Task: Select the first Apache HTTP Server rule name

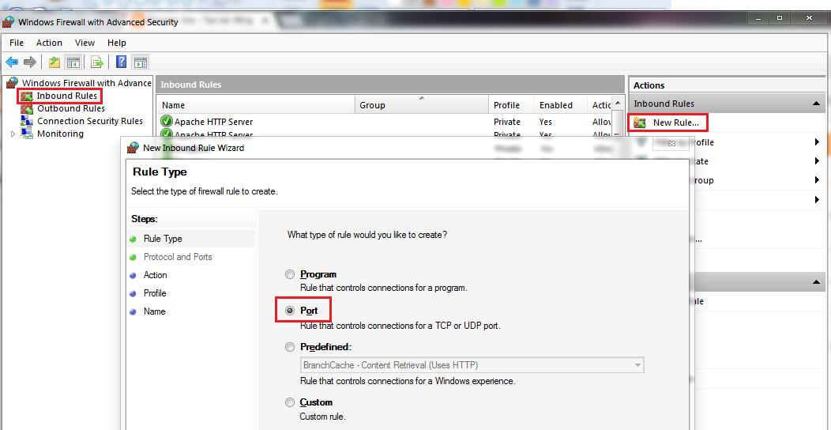Action: tap(213, 122)
